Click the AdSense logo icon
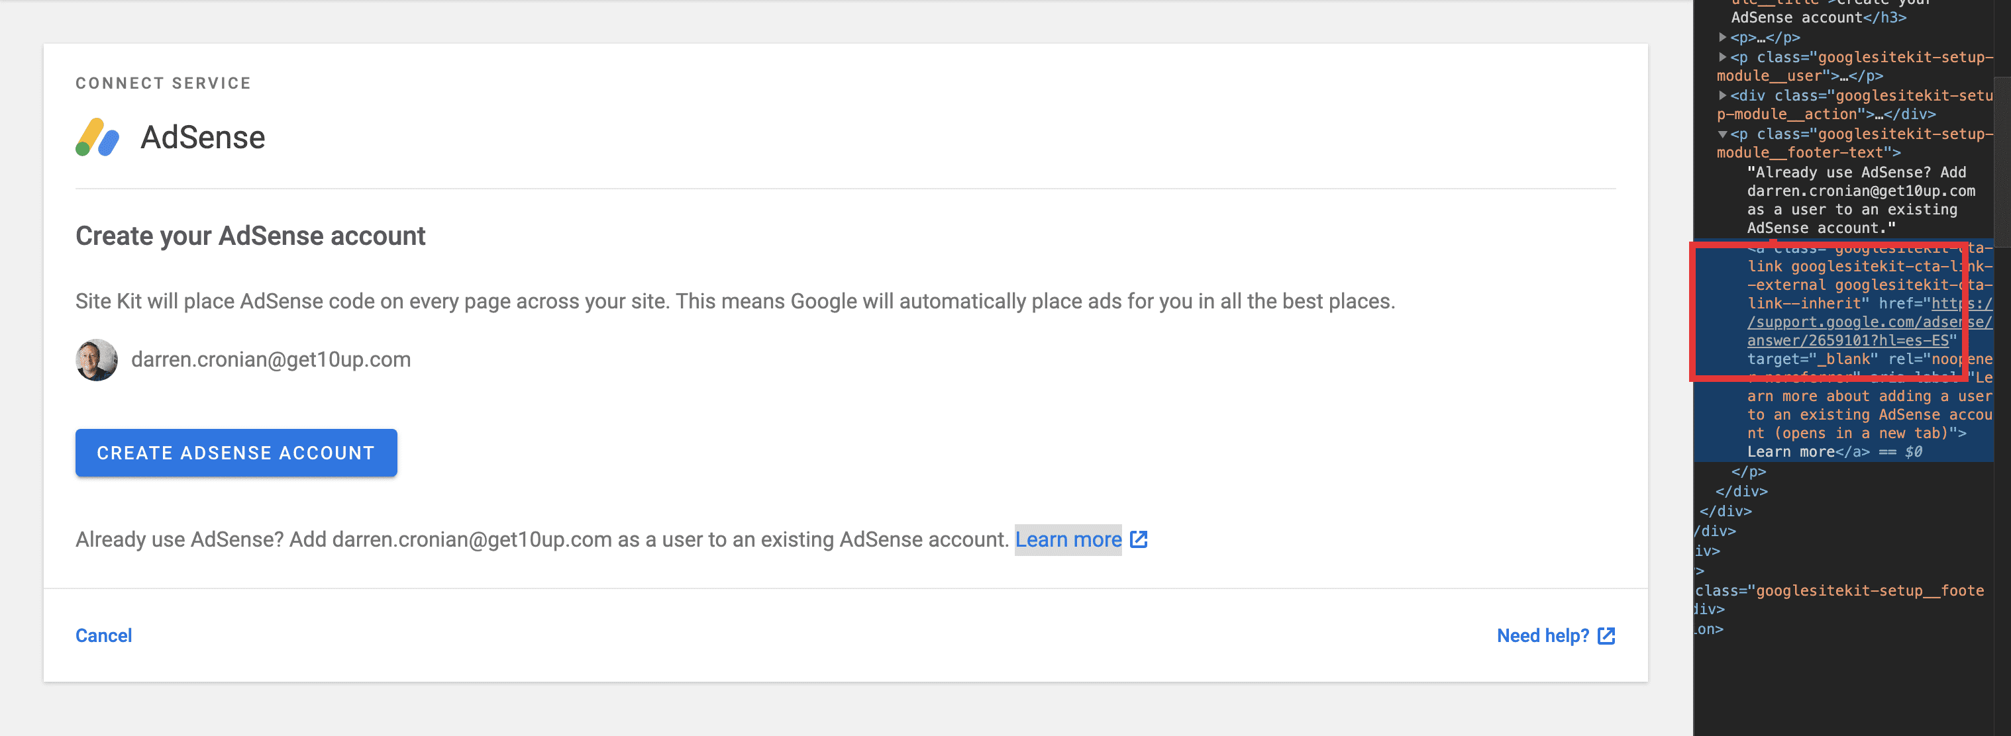 (x=97, y=137)
